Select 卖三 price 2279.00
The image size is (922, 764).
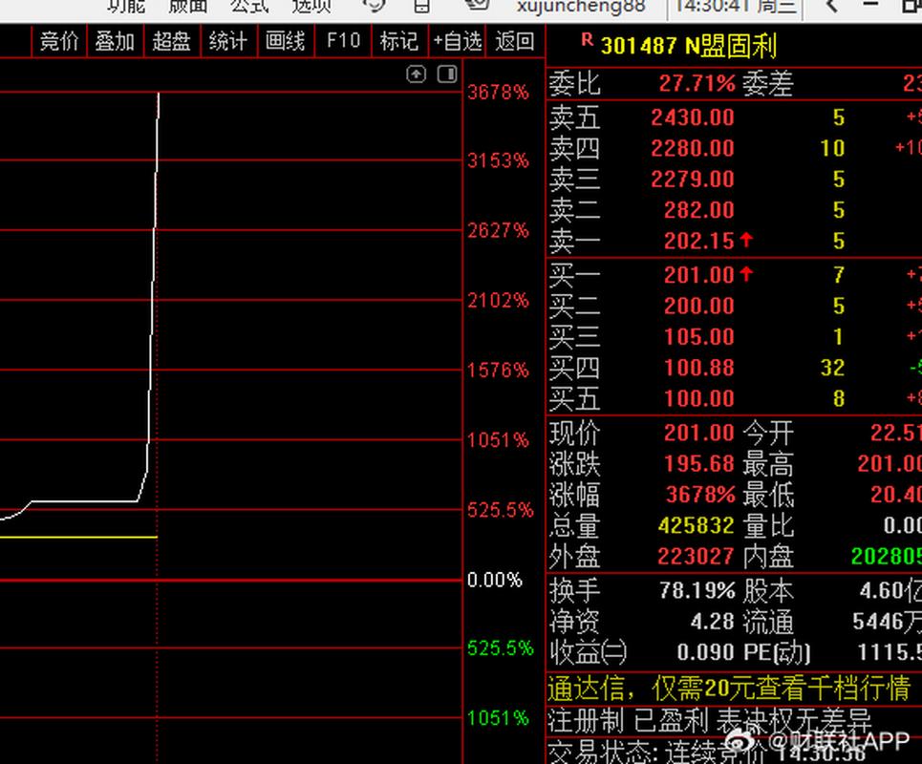(693, 180)
